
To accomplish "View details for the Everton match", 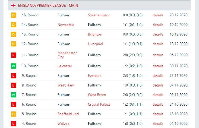I will click(x=158, y=76).
